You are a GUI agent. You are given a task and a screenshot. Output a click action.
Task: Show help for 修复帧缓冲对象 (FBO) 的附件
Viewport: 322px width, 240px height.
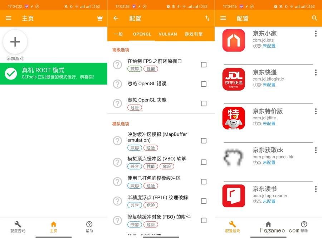117,220
